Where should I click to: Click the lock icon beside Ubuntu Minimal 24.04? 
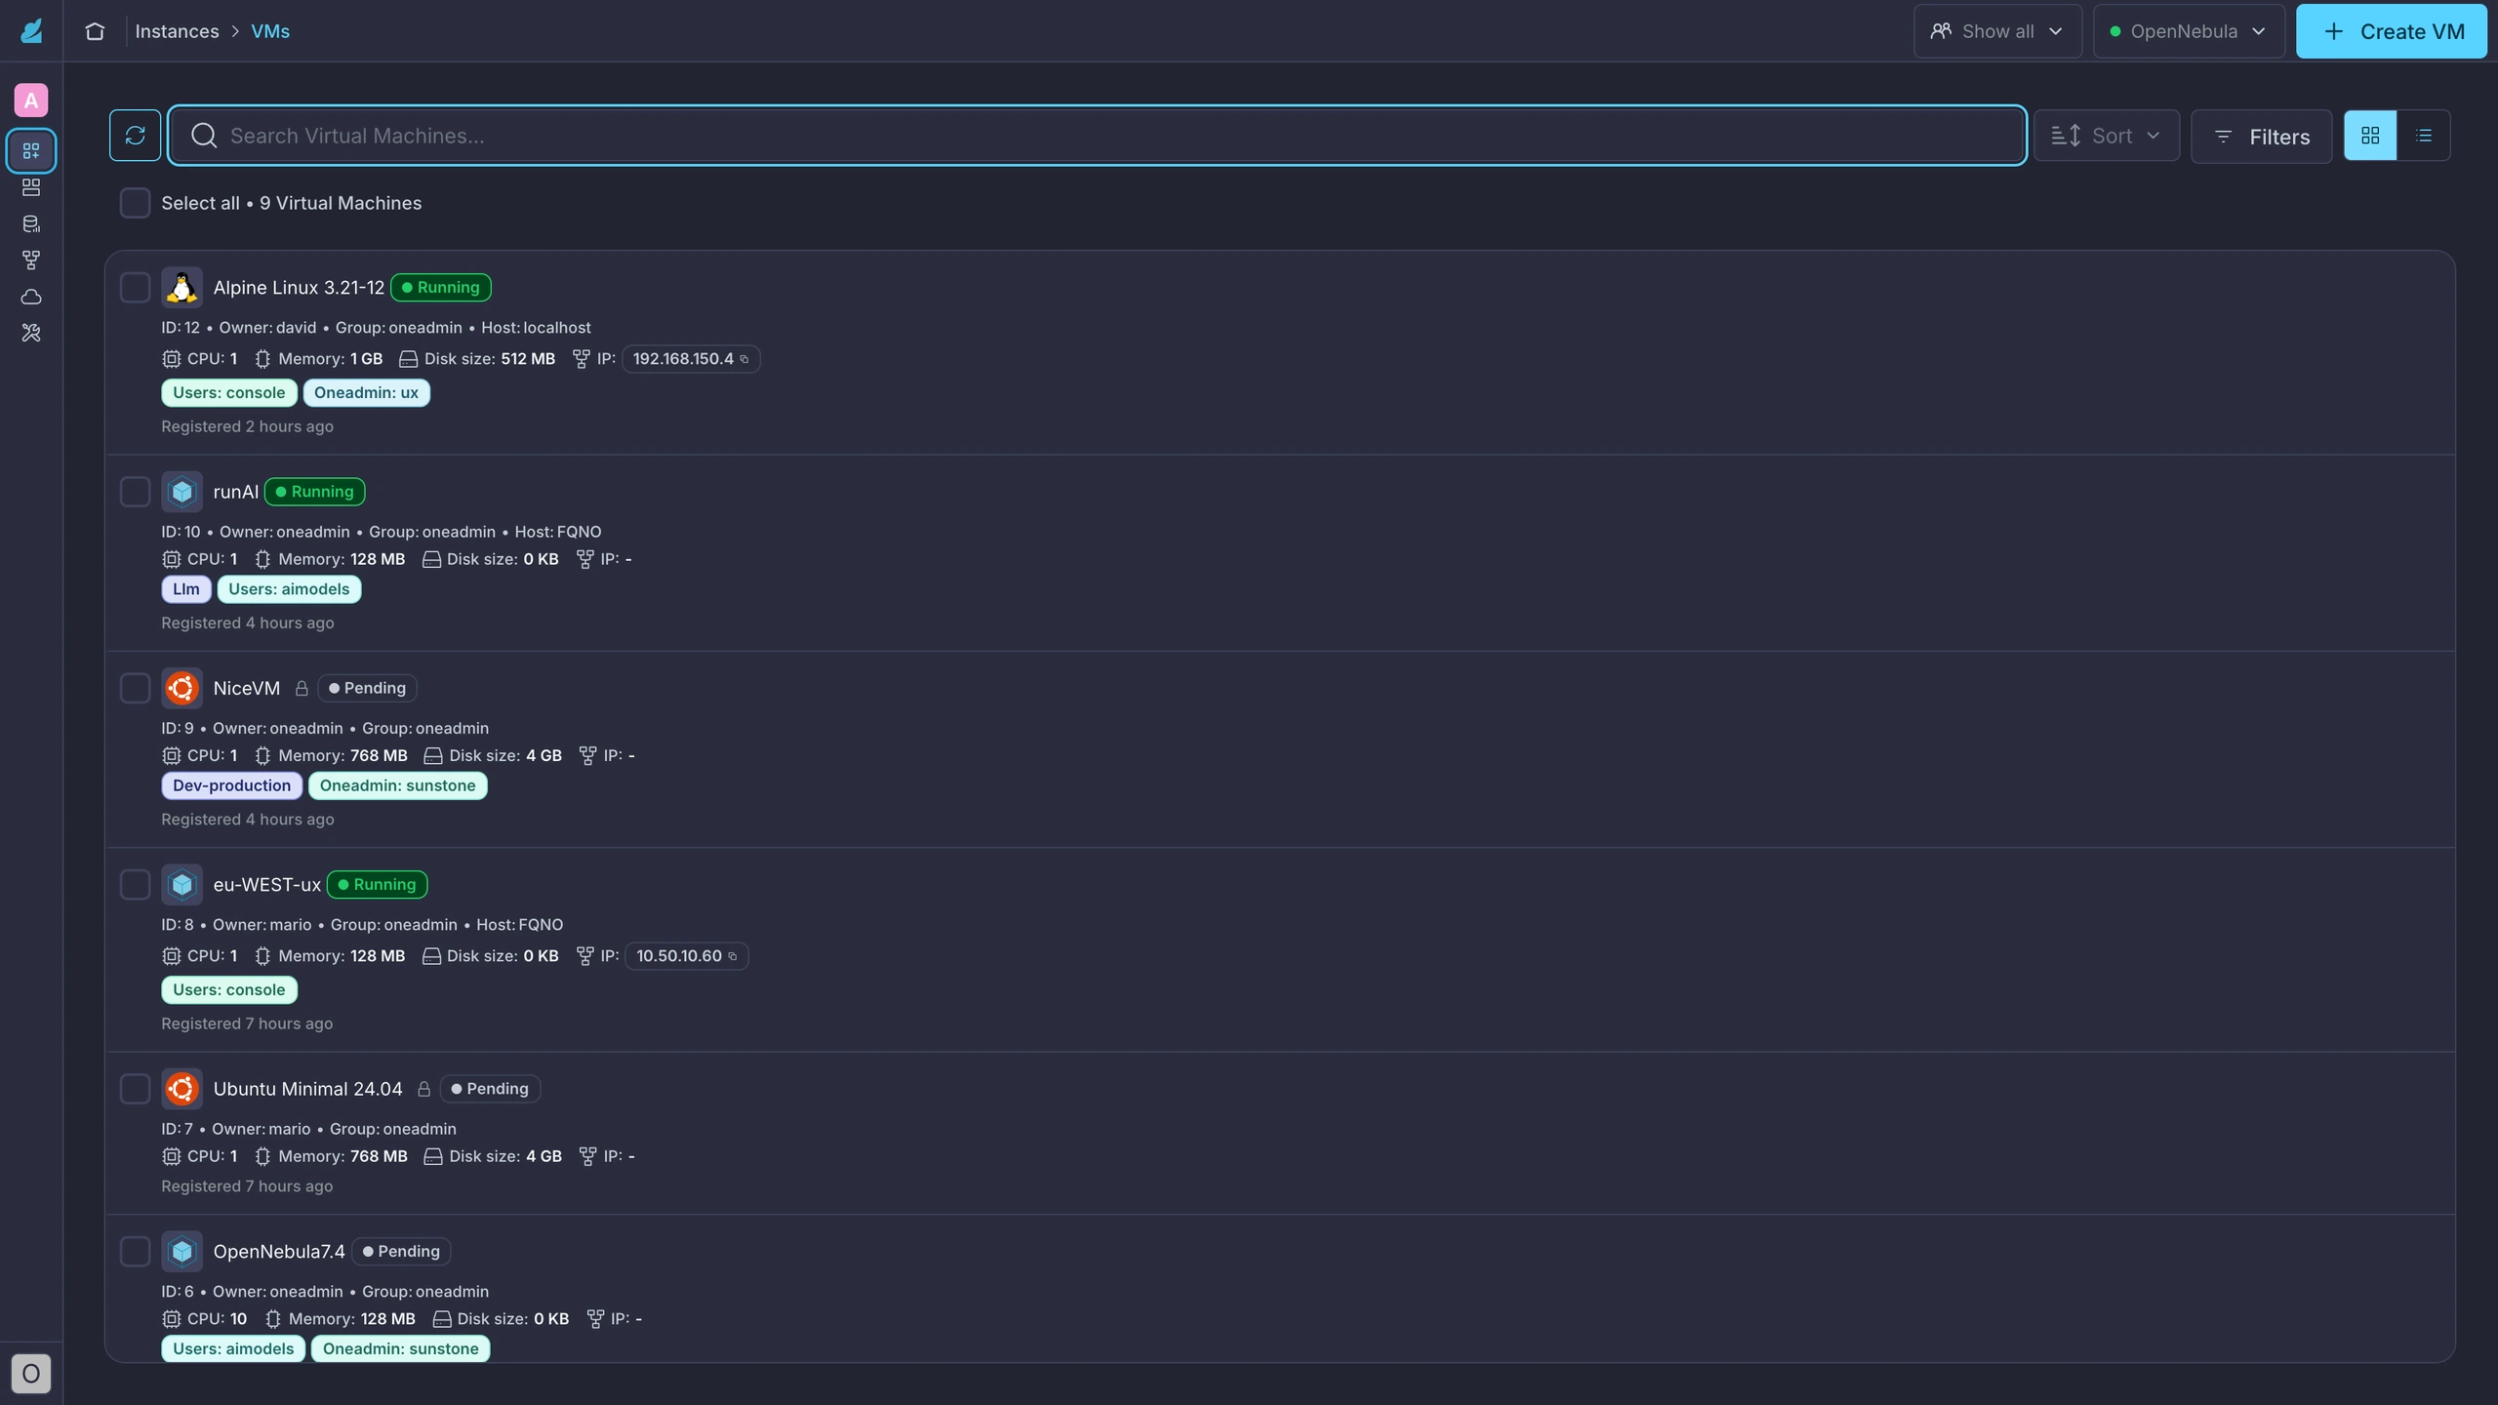423,1089
